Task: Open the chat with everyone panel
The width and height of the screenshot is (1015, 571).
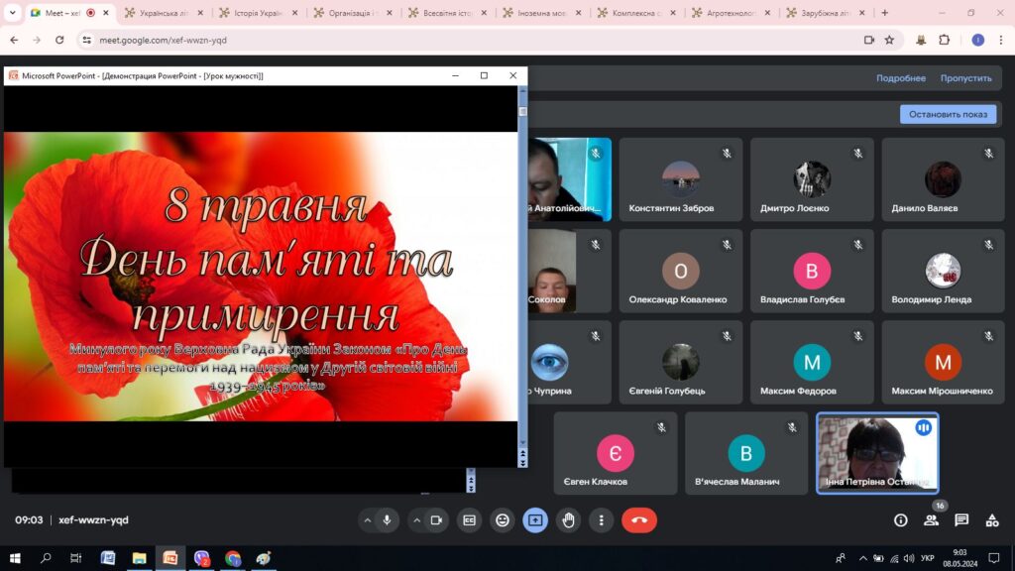Action: [x=961, y=519]
